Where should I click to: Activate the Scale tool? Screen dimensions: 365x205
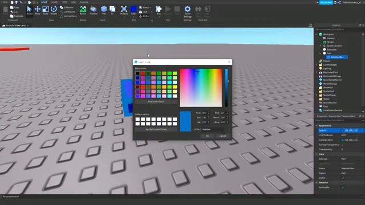[x=46, y=10]
